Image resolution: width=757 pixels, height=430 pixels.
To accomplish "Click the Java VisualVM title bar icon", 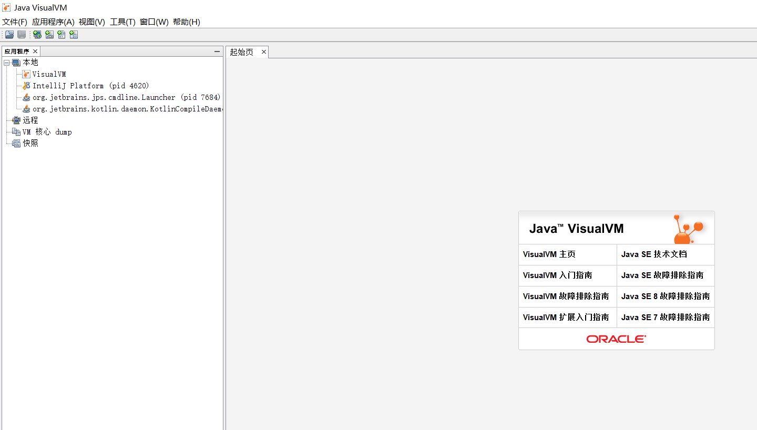I will [x=7, y=7].
